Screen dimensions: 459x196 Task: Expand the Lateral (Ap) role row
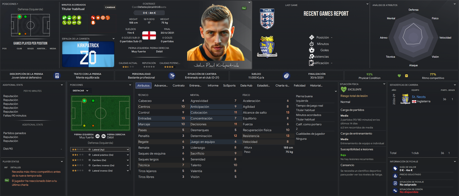click(x=100, y=149)
